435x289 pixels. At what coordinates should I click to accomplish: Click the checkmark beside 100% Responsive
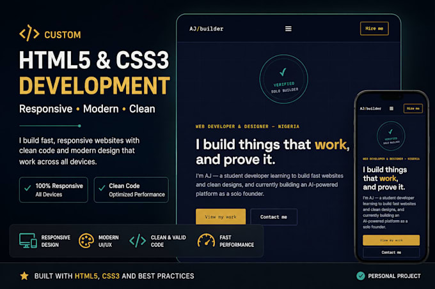click(28, 188)
